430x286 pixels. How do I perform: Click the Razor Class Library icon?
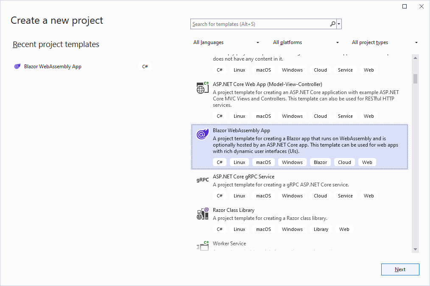(202, 214)
